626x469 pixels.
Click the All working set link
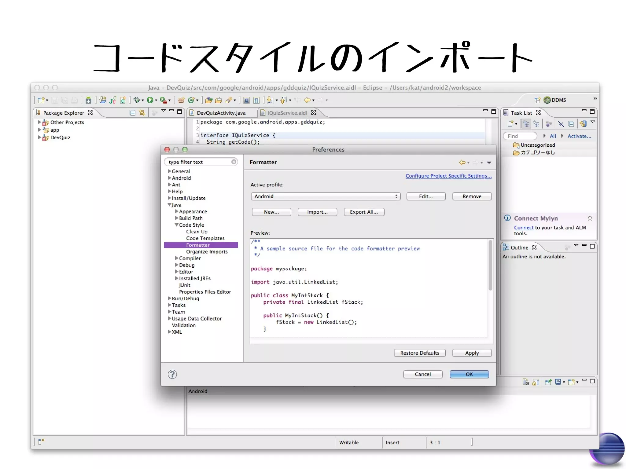click(553, 136)
